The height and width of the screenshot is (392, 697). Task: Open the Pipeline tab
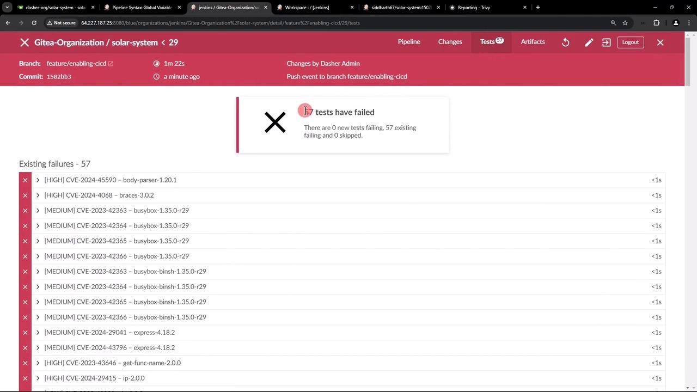coord(409,42)
